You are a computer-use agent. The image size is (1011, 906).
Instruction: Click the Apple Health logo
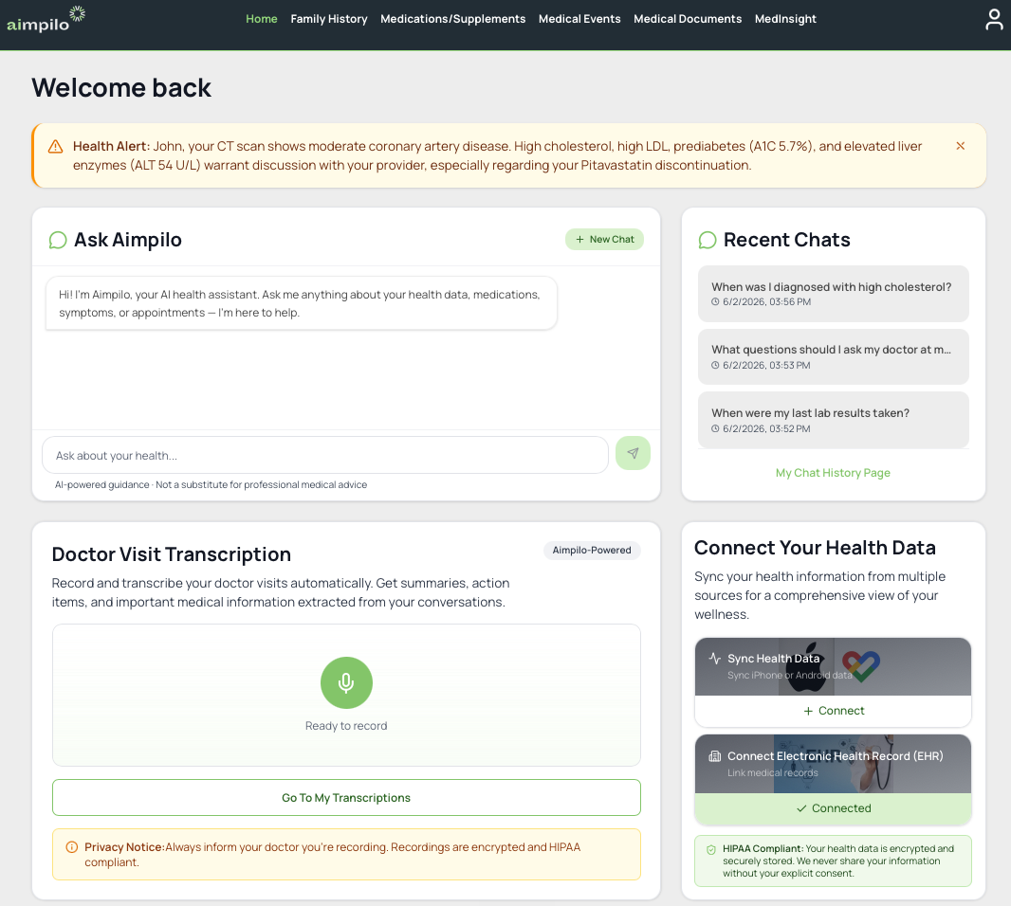click(x=806, y=667)
